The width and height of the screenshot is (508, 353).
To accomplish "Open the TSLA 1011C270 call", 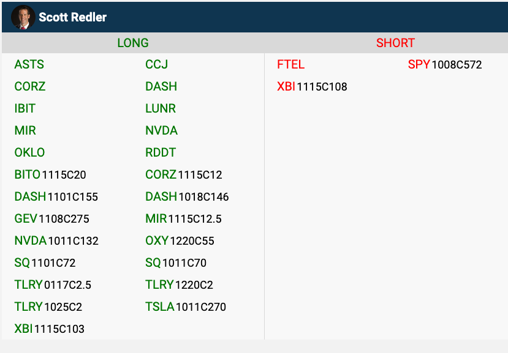I will [x=185, y=307].
